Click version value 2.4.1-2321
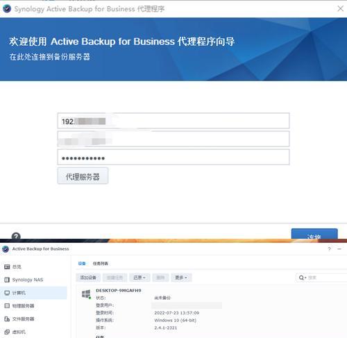This screenshot has height=338, width=347. click(166, 328)
